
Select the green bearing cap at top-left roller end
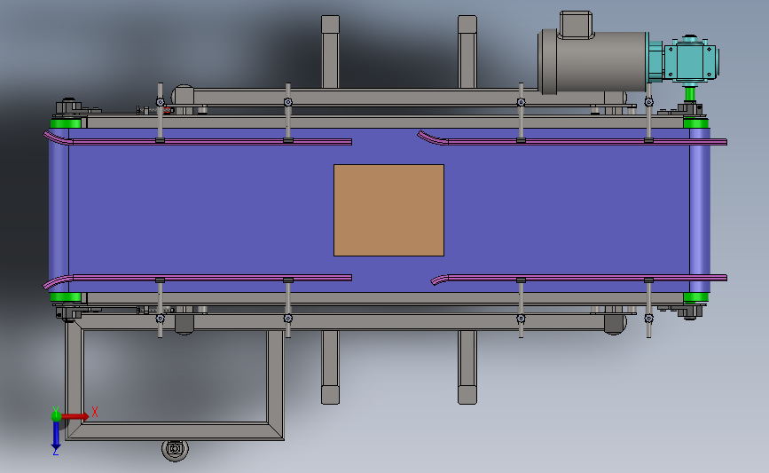click(x=66, y=123)
